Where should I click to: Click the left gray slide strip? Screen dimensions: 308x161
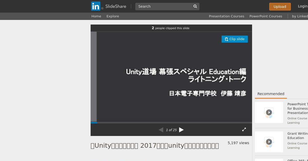point(94,77)
